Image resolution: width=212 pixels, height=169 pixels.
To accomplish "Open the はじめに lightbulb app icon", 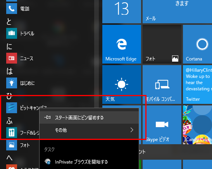I will pyautogui.click(x=12, y=83).
